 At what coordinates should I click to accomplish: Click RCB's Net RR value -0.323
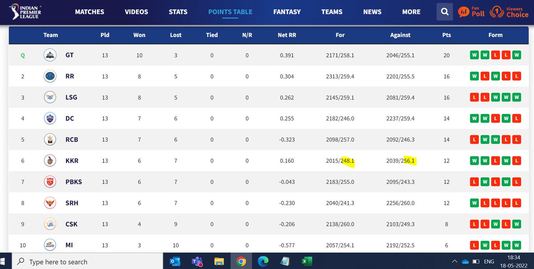287,139
